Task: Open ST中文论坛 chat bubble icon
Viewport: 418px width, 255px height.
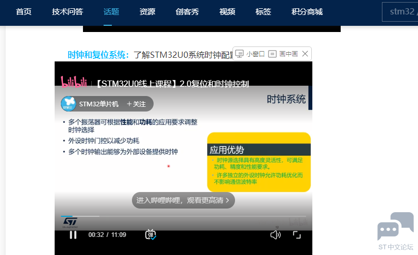Action: [396, 227]
